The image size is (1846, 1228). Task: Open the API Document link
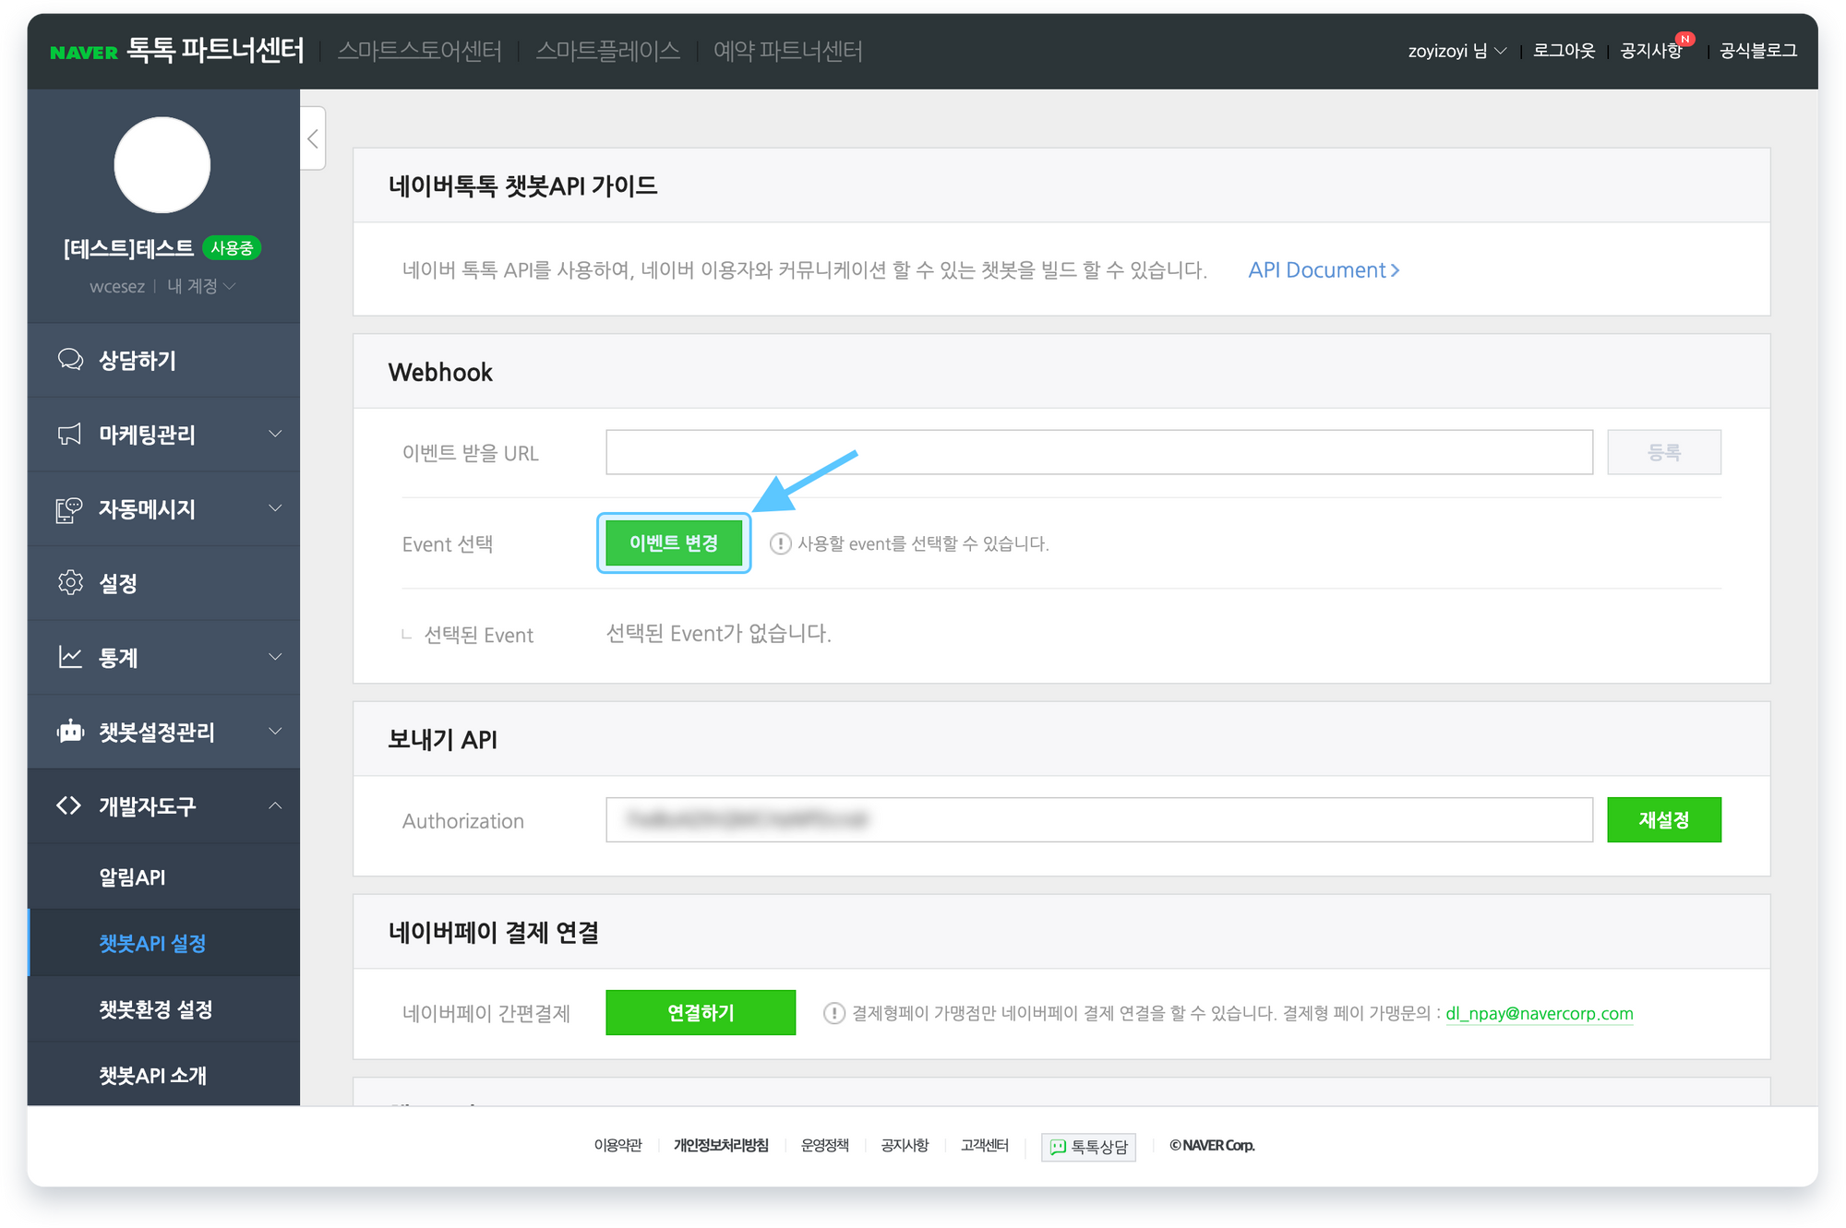pyautogui.click(x=1323, y=270)
